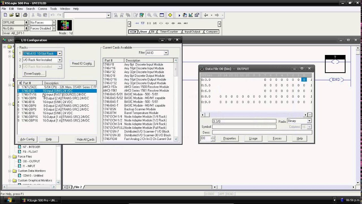Click the Forces button in Data File window
362x204 pixels.
coord(277,139)
